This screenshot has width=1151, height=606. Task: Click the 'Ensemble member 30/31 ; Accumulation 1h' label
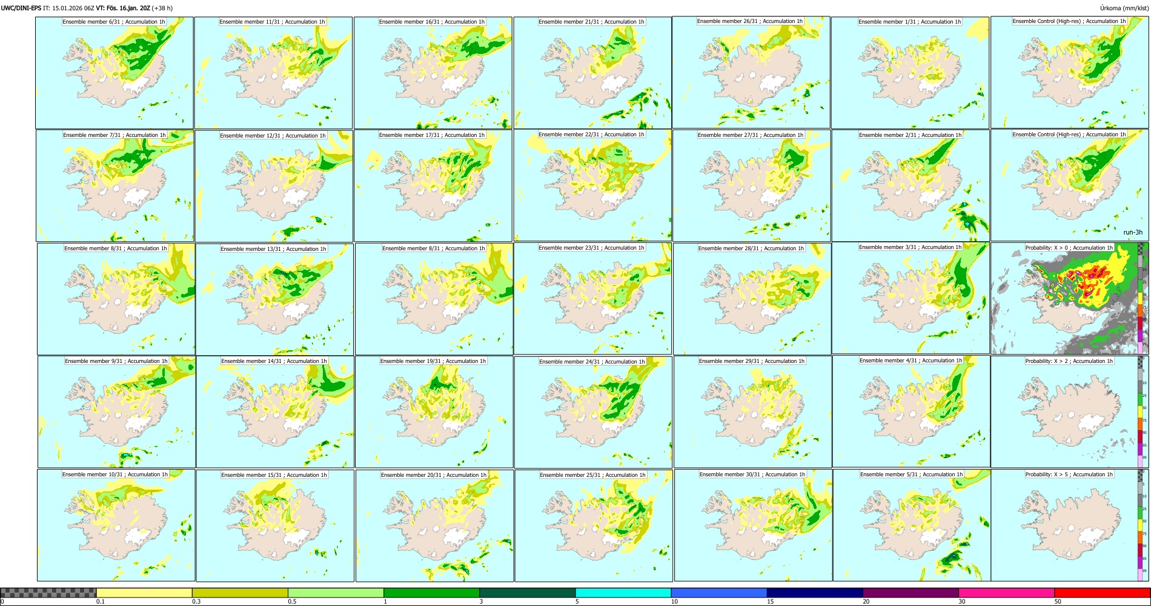pyautogui.click(x=752, y=474)
